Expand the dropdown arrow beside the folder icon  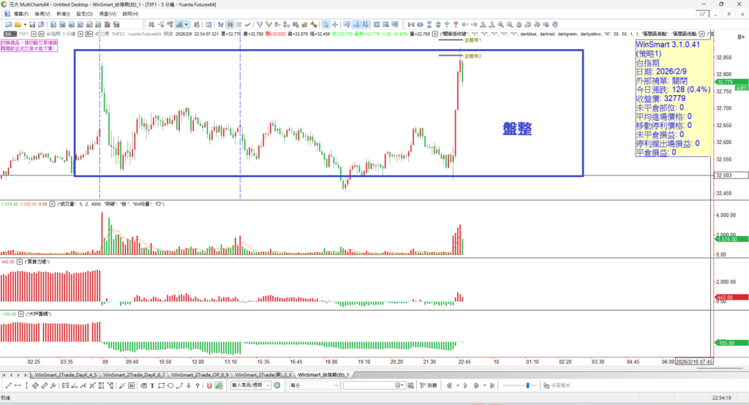pos(25,24)
